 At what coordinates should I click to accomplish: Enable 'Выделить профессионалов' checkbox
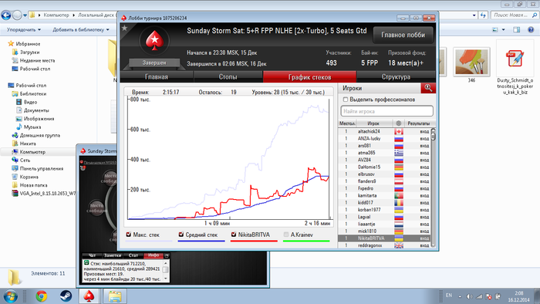(345, 100)
